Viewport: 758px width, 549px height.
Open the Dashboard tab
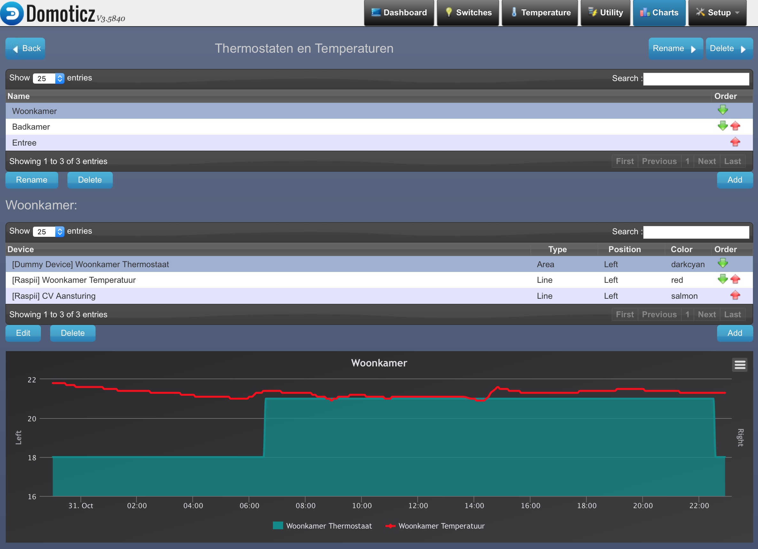point(399,13)
